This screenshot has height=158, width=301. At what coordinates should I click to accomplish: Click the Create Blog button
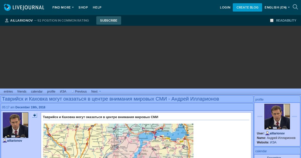(247, 7)
